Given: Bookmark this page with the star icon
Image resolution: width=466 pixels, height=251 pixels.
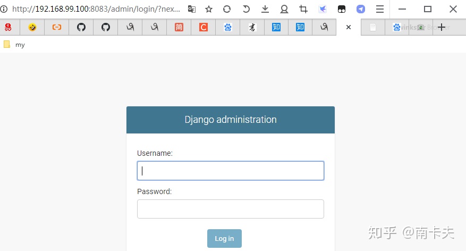Looking at the screenshot, I should tap(209, 9).
